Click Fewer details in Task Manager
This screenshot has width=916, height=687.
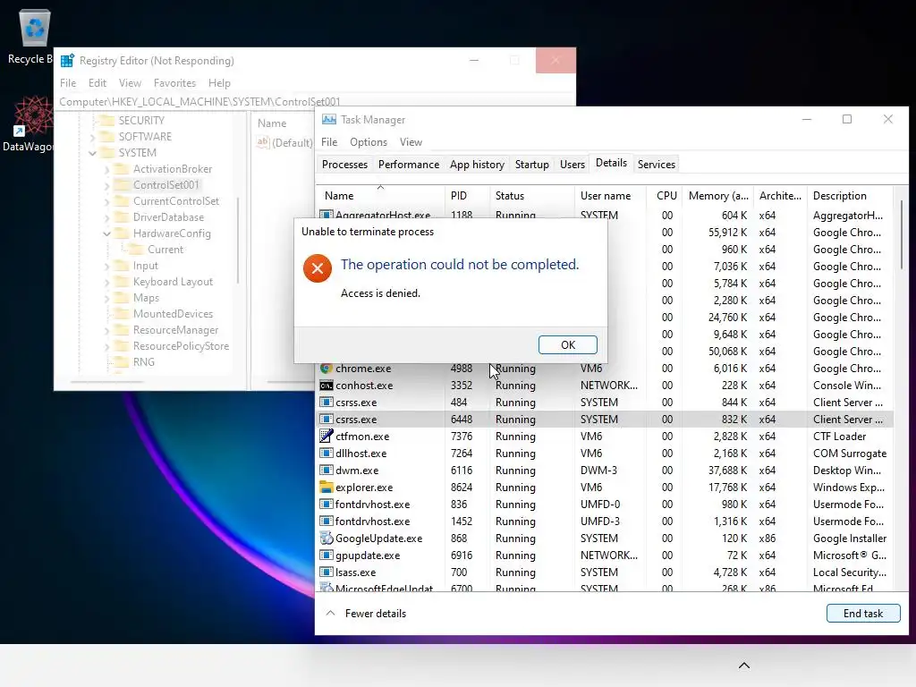(375, 614)
